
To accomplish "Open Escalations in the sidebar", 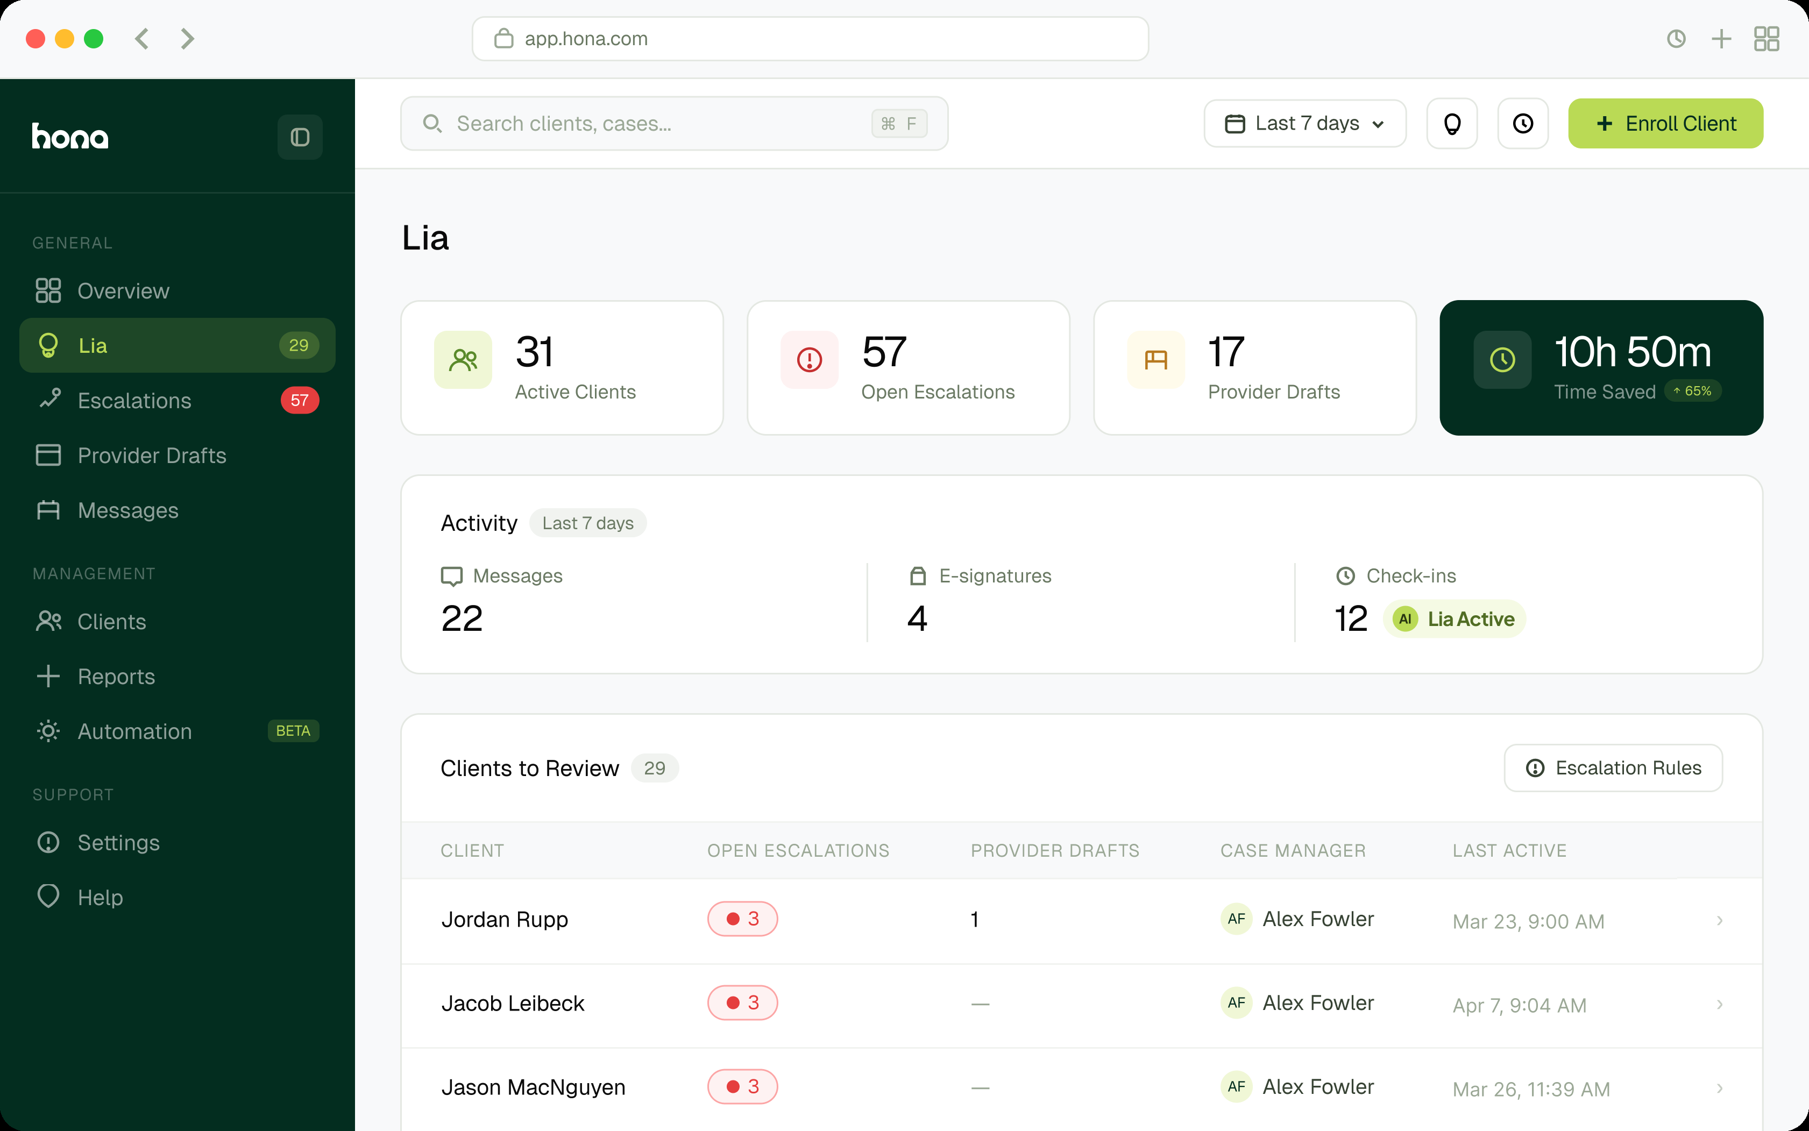I will [x=178, y=400].
